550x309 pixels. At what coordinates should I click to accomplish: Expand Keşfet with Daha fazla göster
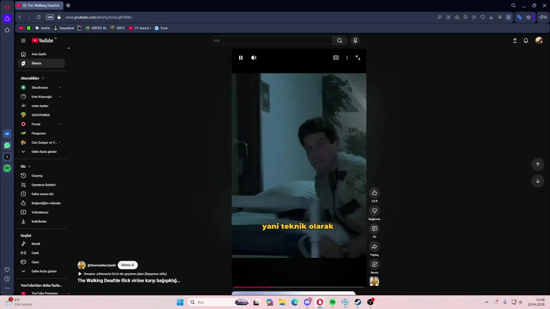[x=41, y=271]
